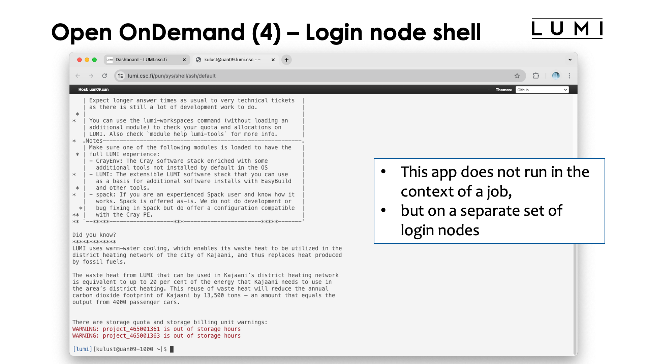Viewport: 647px width, 364px height.
Task: Click the 'There are storage quota' line
Action: [x=170, y=322]
